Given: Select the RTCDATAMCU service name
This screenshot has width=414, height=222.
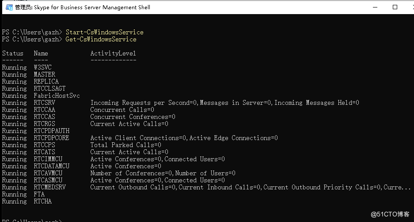Looking at the screenshot, I should pos(52,166).
